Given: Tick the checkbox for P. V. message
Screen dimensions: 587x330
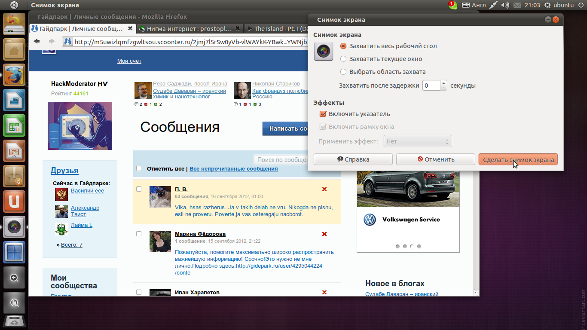Looking at the screenshot, I should (139, 189).
